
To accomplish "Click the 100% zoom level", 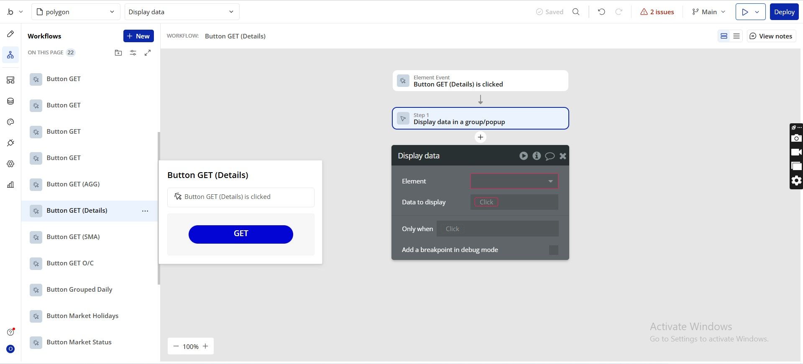I will click(x=191, y=346).
